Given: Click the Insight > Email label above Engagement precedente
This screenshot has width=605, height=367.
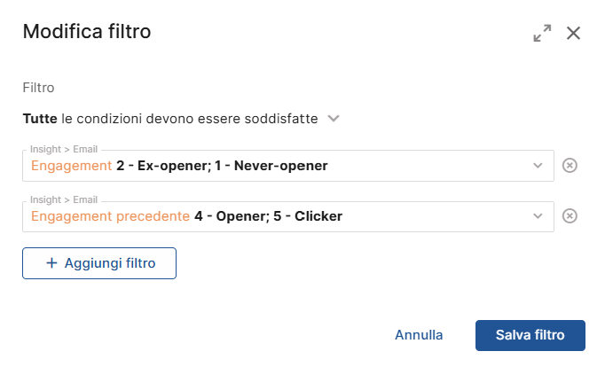Looking at the screenshot, I should tap(64, 199).
